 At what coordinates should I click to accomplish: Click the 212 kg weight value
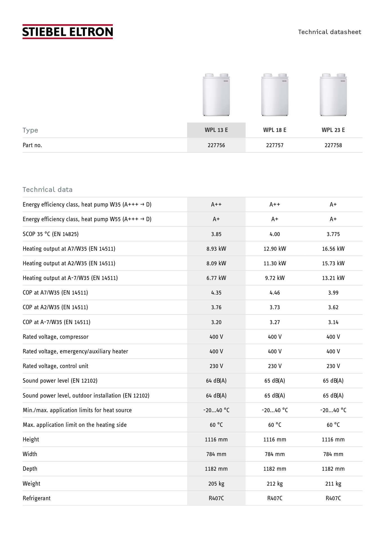click(275, 484)
